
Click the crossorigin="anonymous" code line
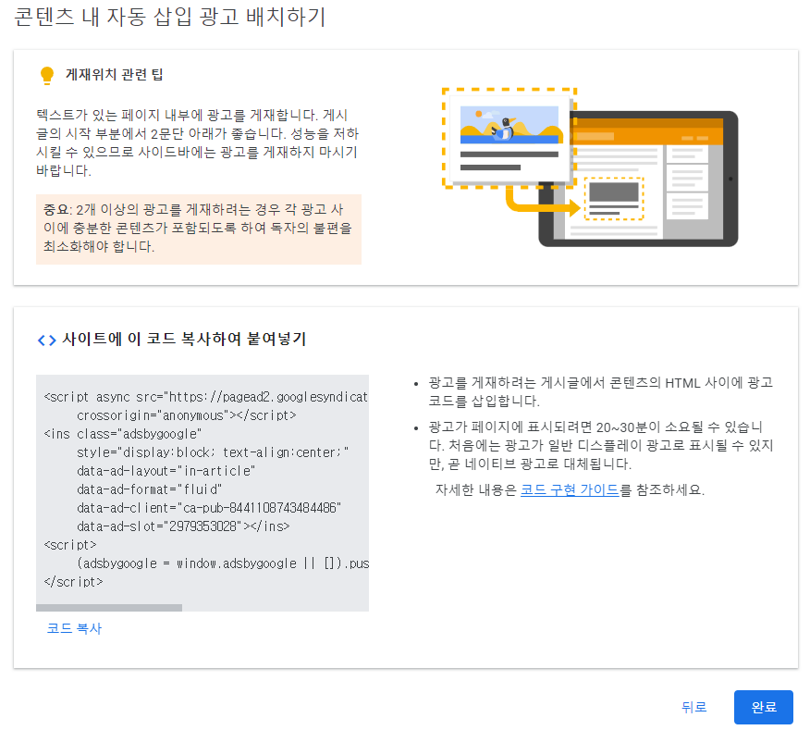187,415
